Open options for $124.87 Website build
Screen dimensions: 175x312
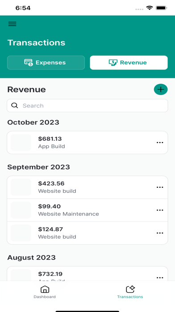point(160,233)
